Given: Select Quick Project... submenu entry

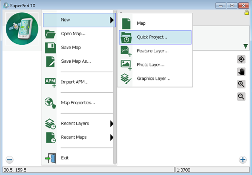Looking at the screenshot, I should pyautogui.click(x=155, y=37).
